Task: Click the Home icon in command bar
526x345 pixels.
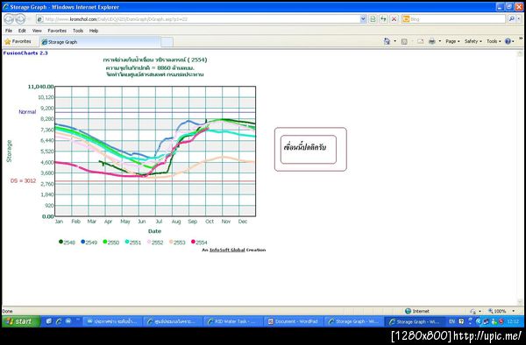Action: 387,41
